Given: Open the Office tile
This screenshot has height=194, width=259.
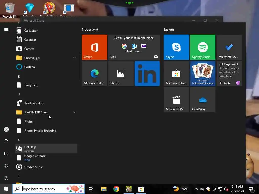Looking at the screenshot, I should click(95, 47).
